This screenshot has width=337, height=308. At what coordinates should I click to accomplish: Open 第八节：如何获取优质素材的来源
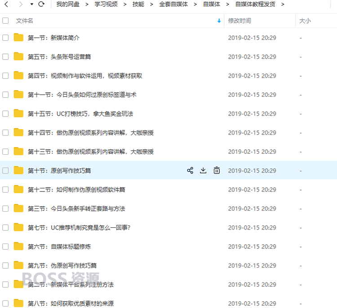pos(71,304)
